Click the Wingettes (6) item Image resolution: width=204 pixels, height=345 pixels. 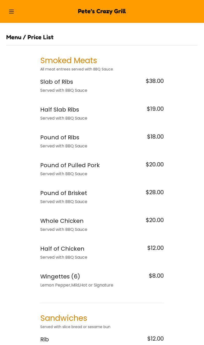pyautogui.click(x=60, y=277)
